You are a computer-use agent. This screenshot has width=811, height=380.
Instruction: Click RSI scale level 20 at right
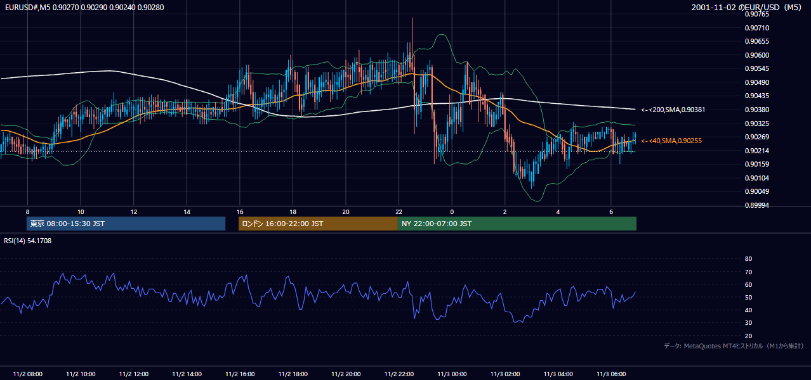click(x=748, y=336)
